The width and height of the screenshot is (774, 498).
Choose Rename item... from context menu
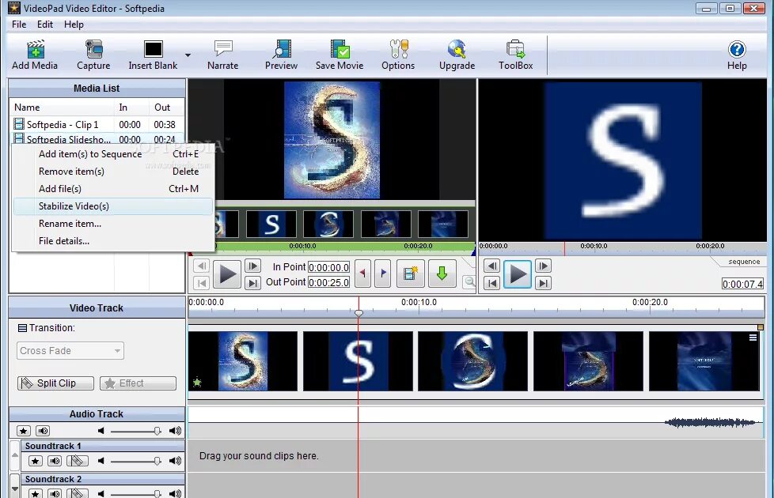coord(113,224)
